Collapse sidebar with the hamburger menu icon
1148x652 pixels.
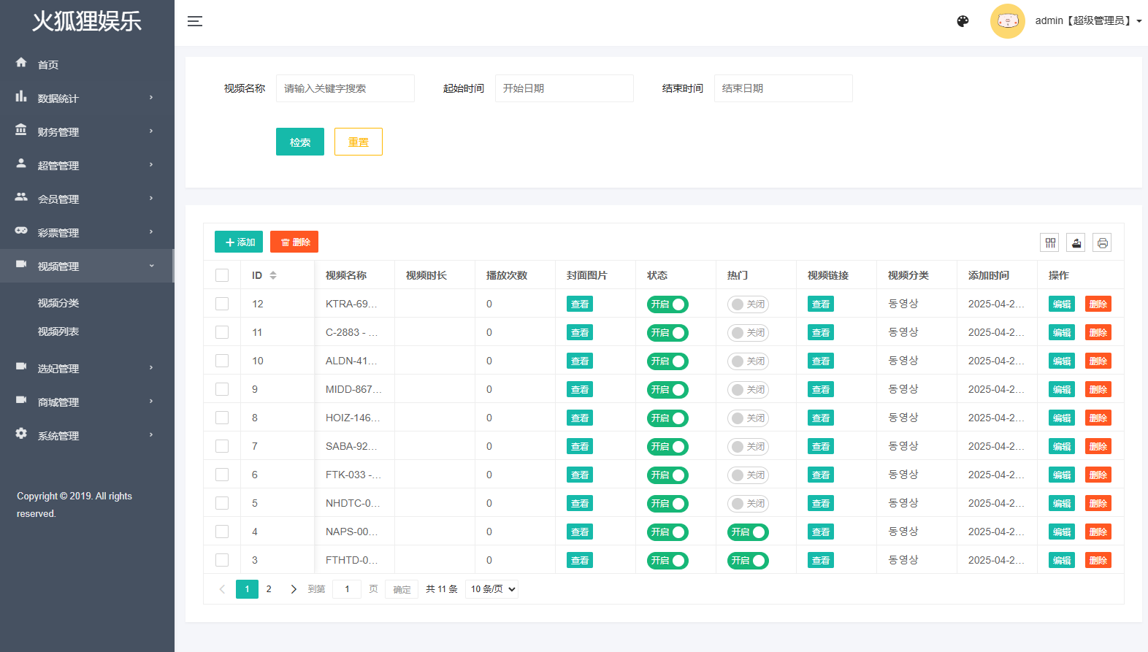tap(195, 21)
